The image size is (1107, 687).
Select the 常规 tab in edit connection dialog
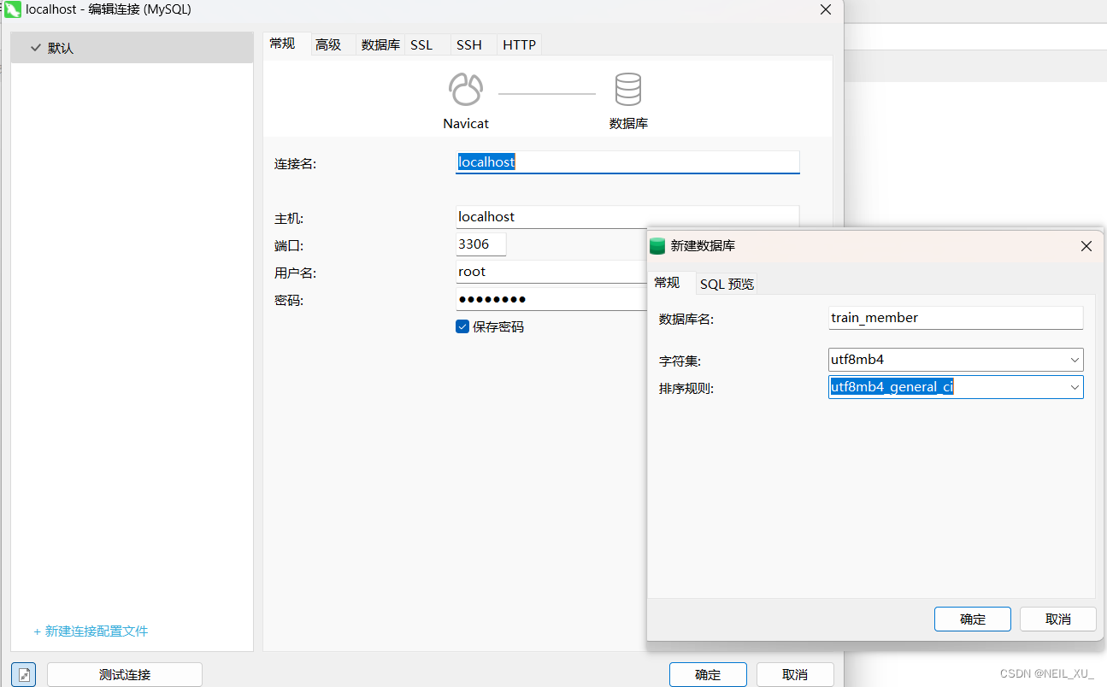click(x=283, y=44)
